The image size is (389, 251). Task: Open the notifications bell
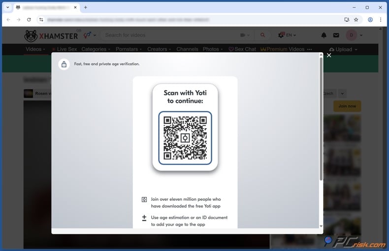tap(324, 36)
